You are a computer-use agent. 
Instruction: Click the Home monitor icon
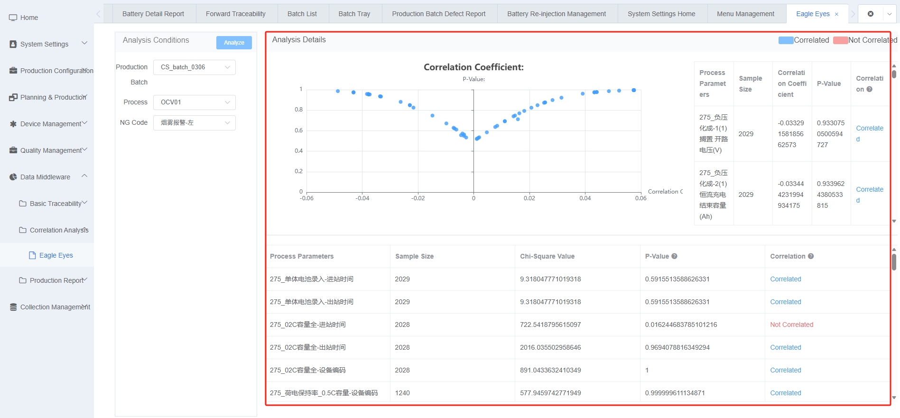[13, 18]
